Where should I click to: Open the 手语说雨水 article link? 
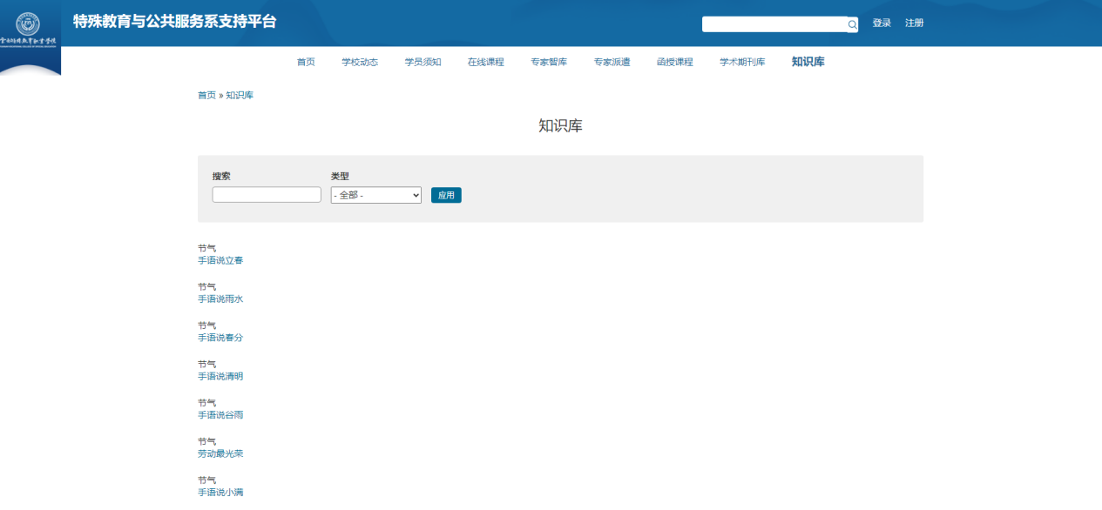pyautogui.click(x=220, y=299)
